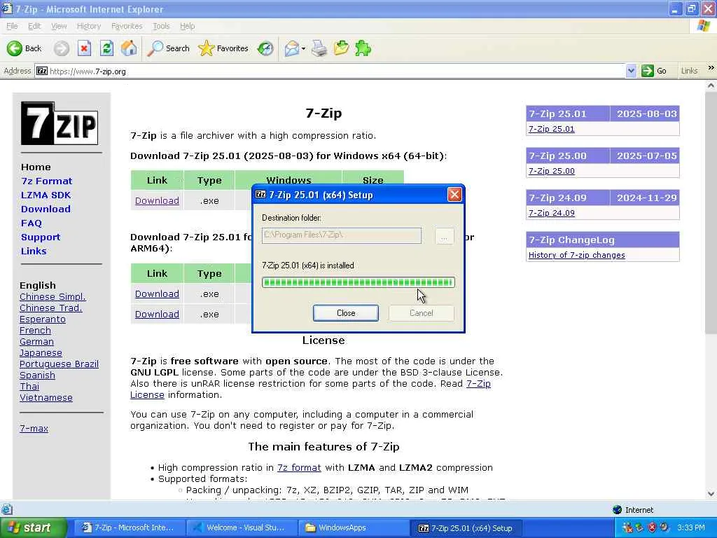Open the FAQ sidebar link
The width and height of the screenshot is (717, 538).
pyautogui.click(x=31, y=223)
